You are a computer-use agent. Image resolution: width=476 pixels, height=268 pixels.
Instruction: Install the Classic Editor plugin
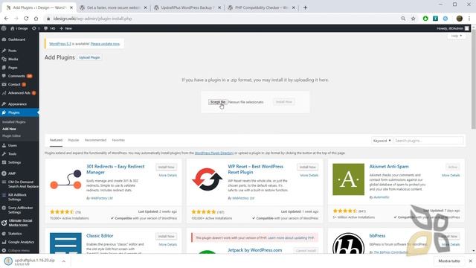point(167,237)
